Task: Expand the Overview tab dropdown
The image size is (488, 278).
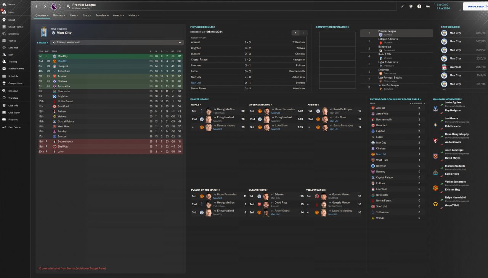Action: click(42, 16)
